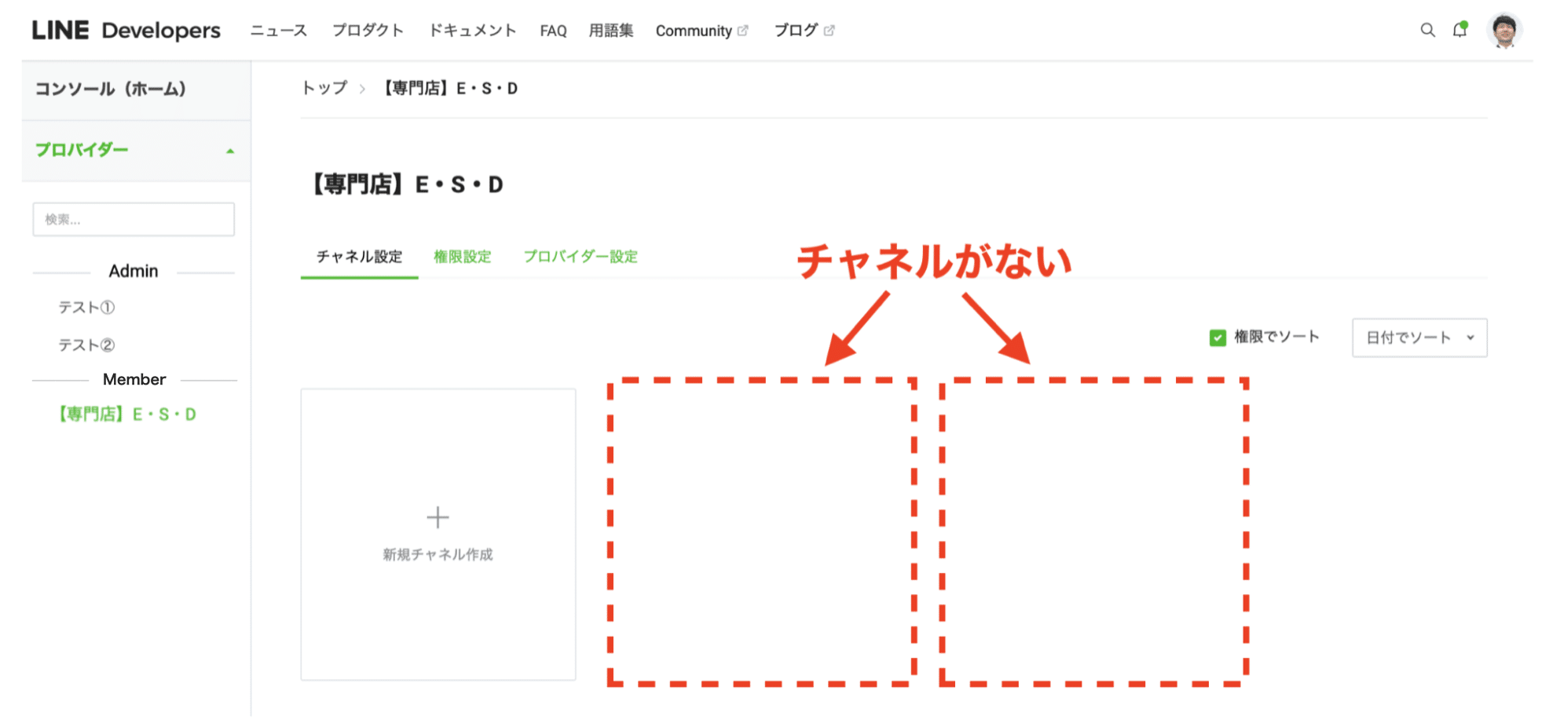1560x719 pixels.
Task: Toggle the green checkbox next to sort option
Action: tap(1217, 337)
